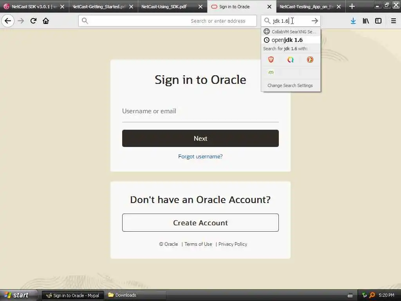Image resolution: width=401 pixels, height=301 pixels.
Task: Close the NetCast-Testing_App tab
Action: (339, 7)
